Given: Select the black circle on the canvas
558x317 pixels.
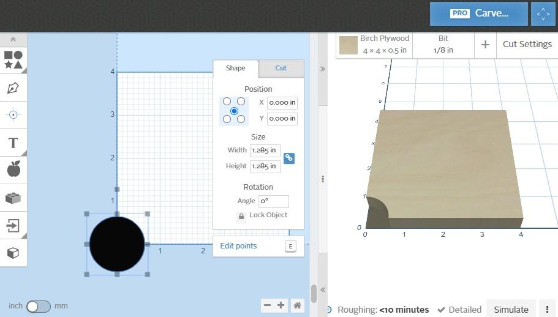Looking at the screenshot, I should coord(117,244).
